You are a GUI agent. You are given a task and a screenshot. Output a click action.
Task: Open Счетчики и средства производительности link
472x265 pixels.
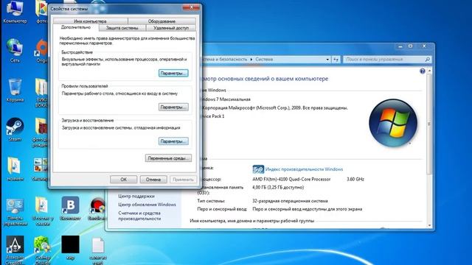[x=139, y=216]
